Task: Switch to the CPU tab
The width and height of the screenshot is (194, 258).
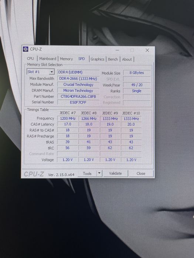Action: (x=30, y=59)
